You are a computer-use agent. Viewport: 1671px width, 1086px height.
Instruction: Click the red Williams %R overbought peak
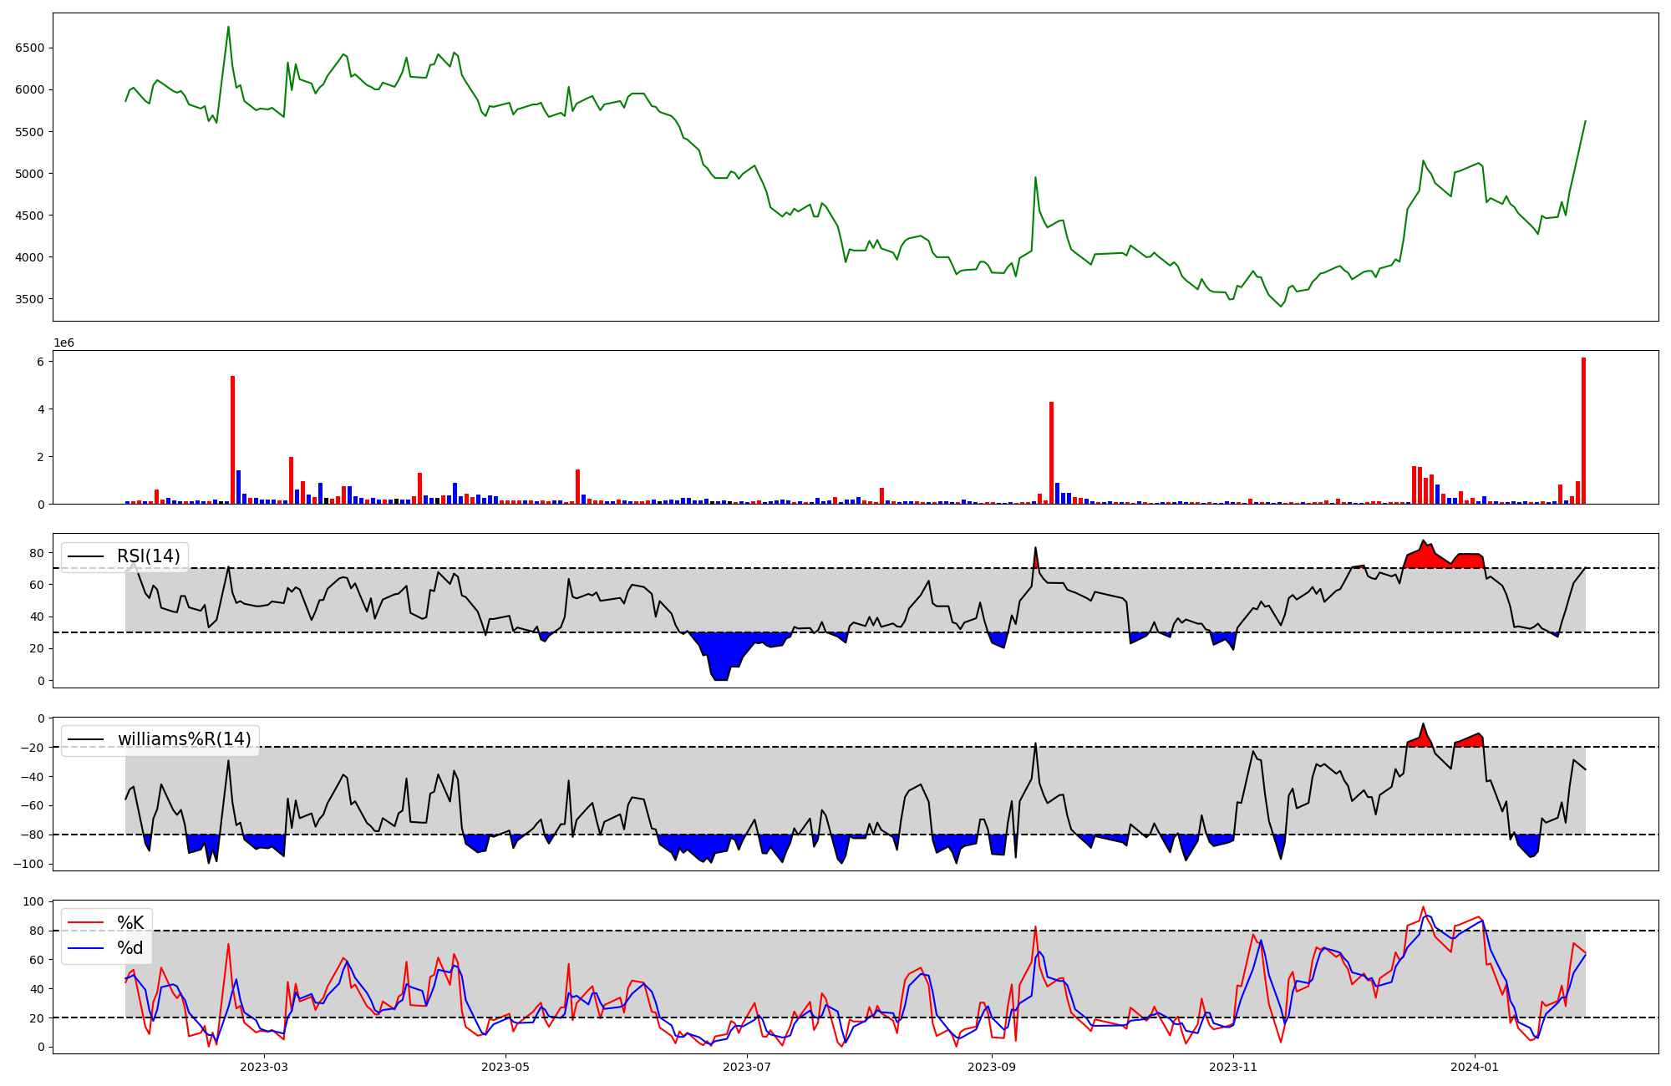pyautogui.click(x=1422, y=736)
